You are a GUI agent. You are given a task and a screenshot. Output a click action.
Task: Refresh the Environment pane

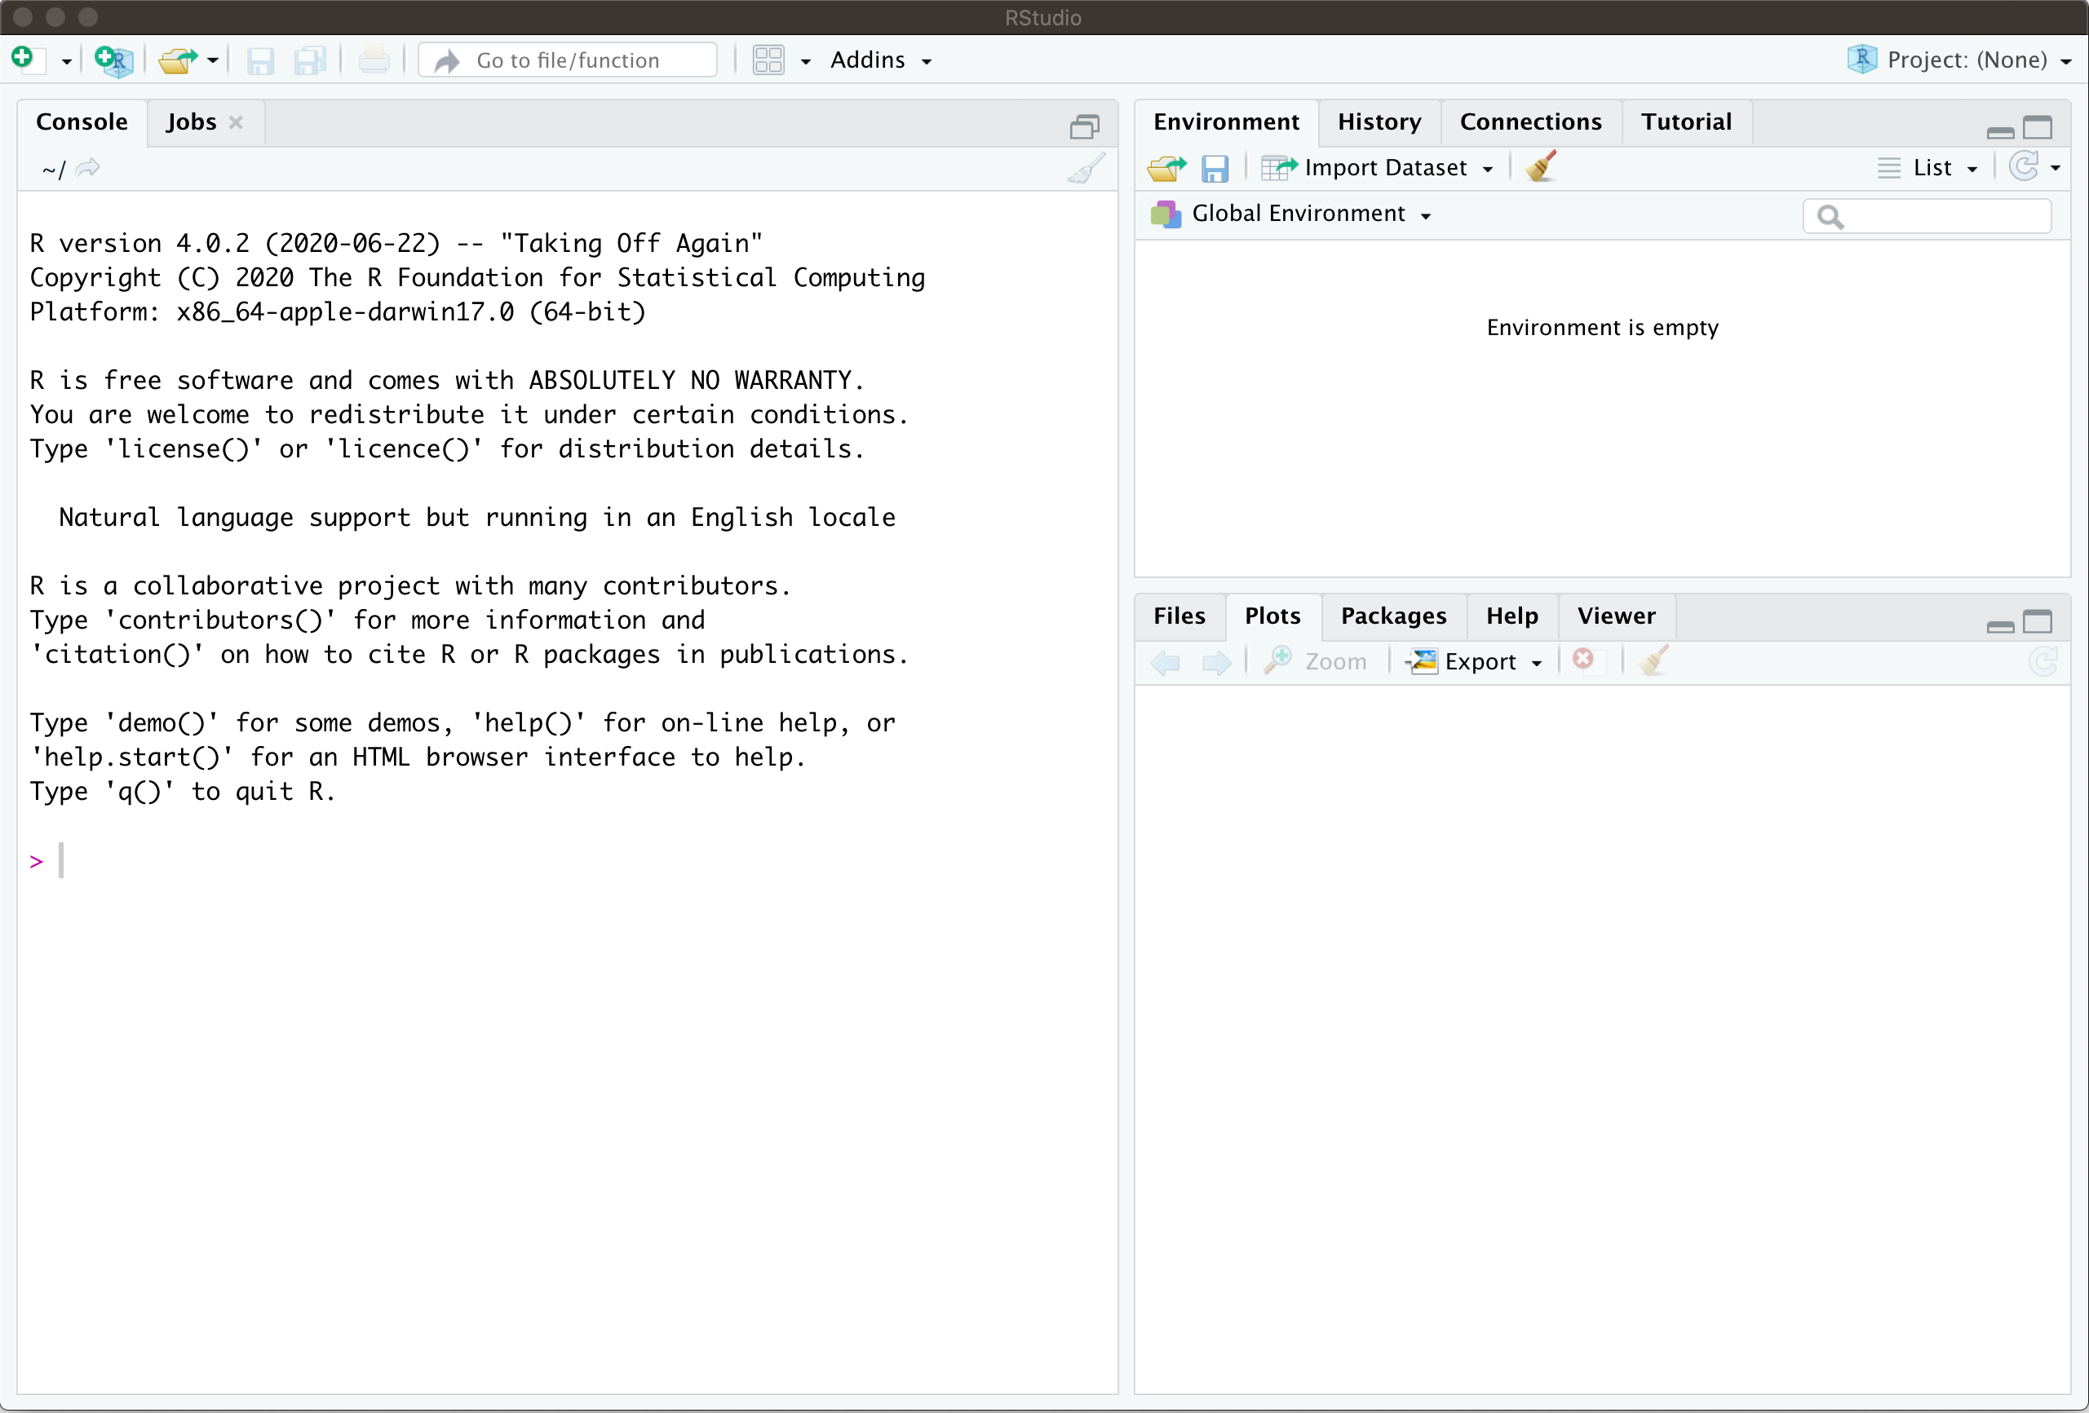2024,167
